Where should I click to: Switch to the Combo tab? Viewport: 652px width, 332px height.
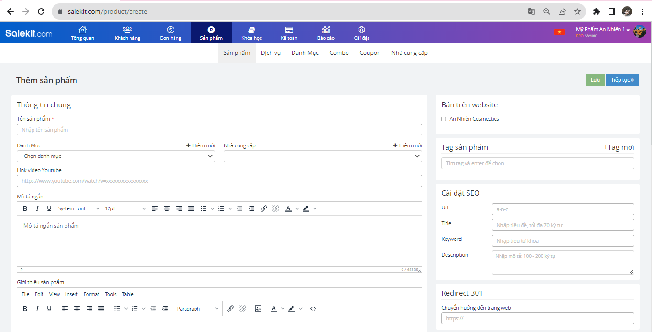339,53
